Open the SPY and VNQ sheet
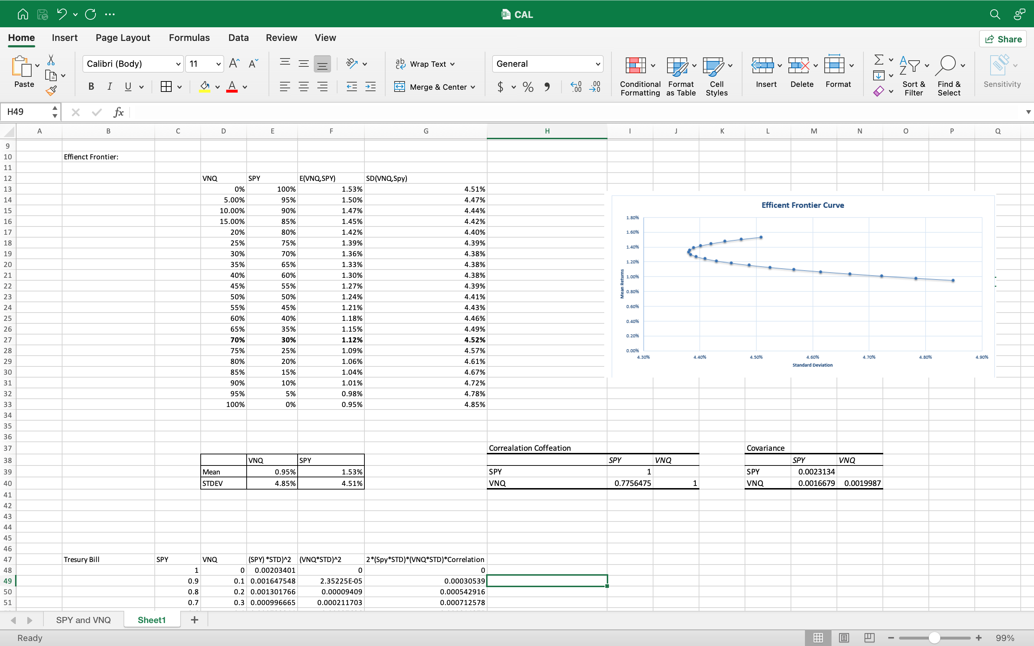 [x=83, y=619]
